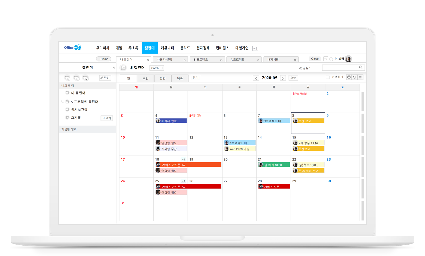The height and width of the screenshot is (256, 425).
Task: Refresh the calendar view
Action: [x=355, y=77]
